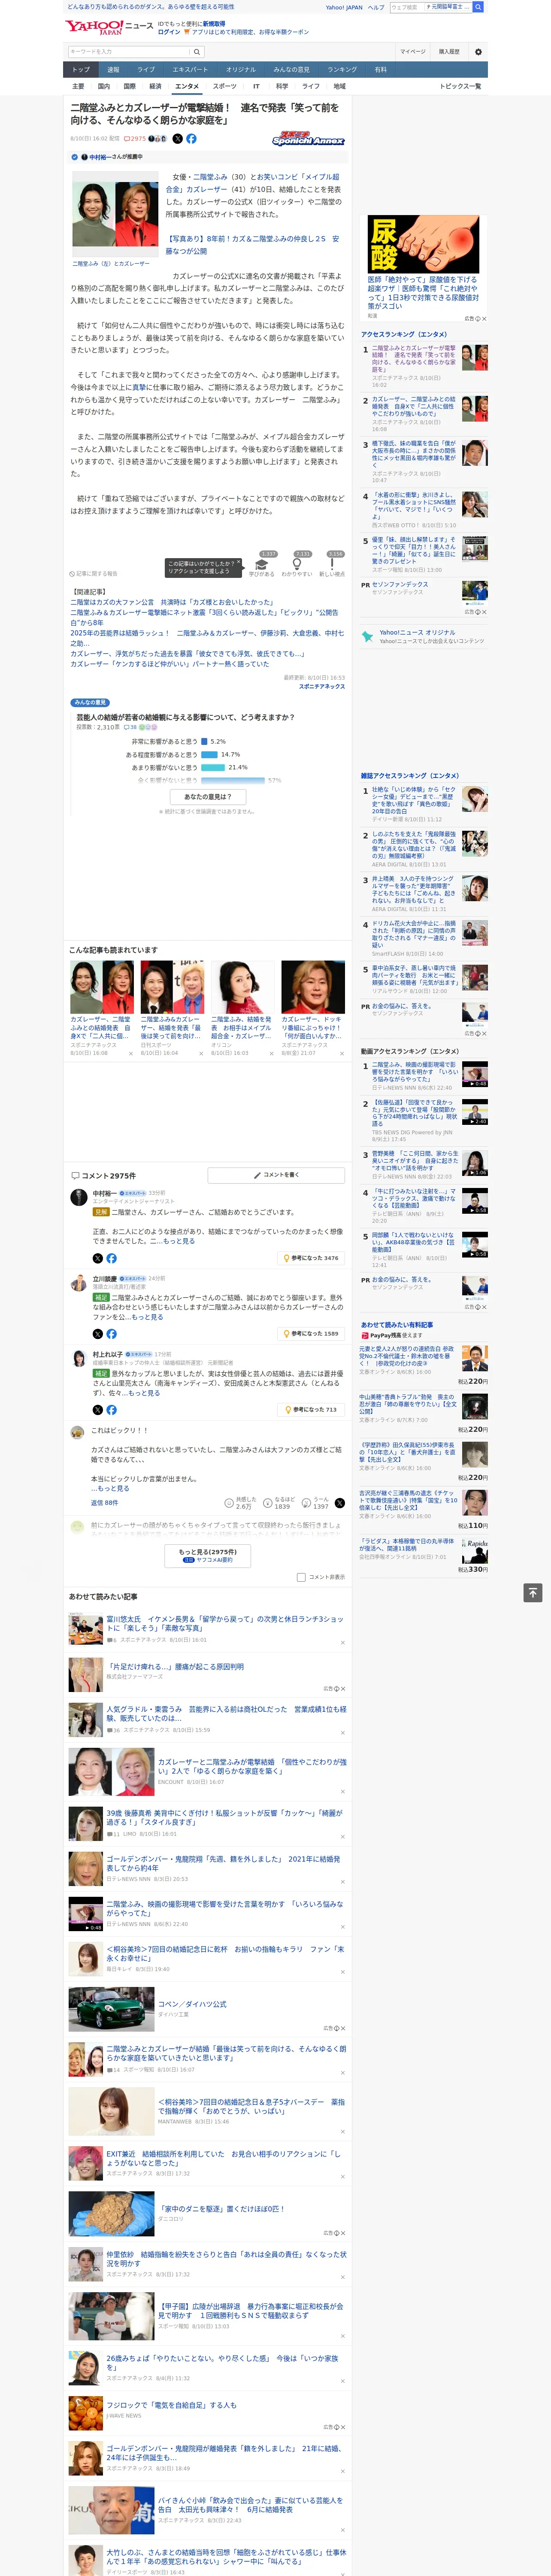Share 村上れい子's comment on X
This screenshot has width=551, height=2576.
click(x=98, y=1409)
